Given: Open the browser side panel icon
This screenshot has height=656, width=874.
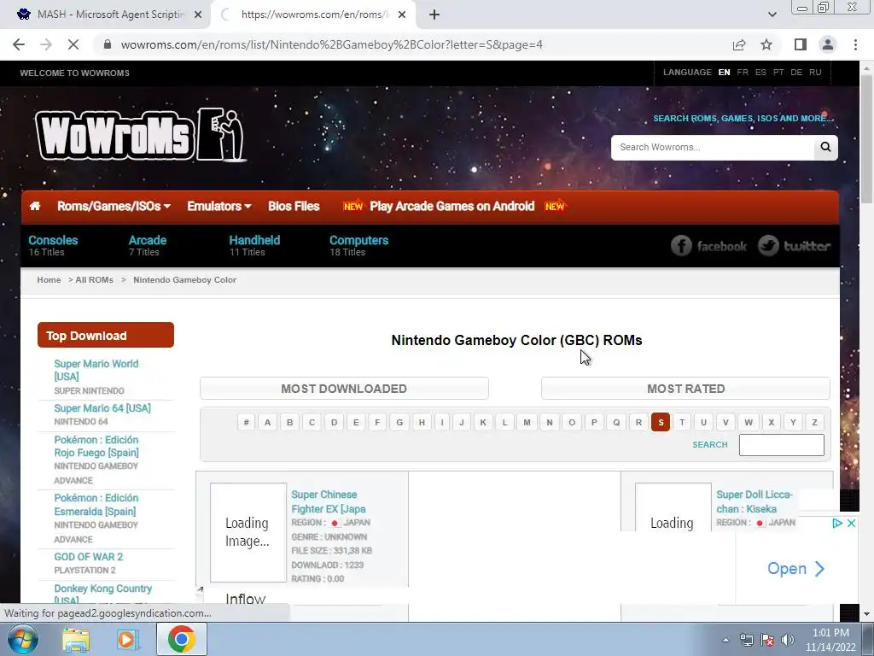Looking at the screenshot, I should click(x=801, y=44).
